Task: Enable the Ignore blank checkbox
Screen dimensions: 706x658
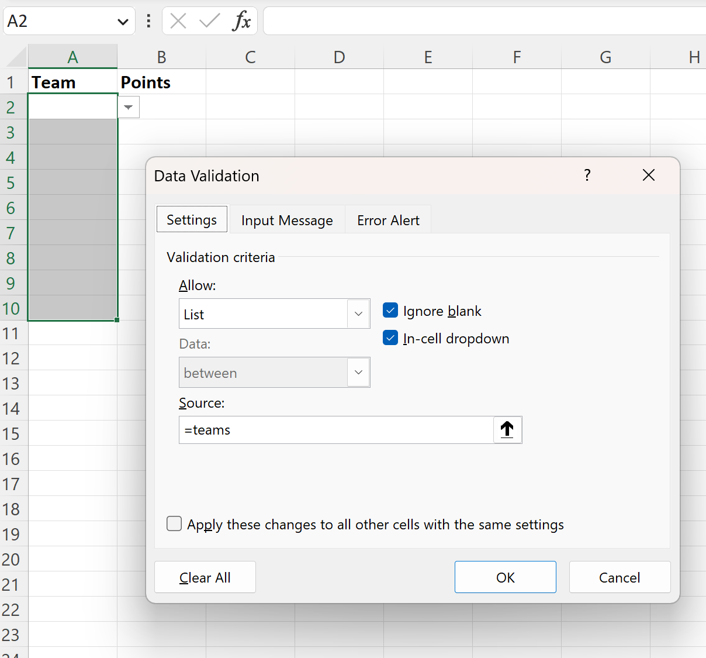Action: pos(390,311)
